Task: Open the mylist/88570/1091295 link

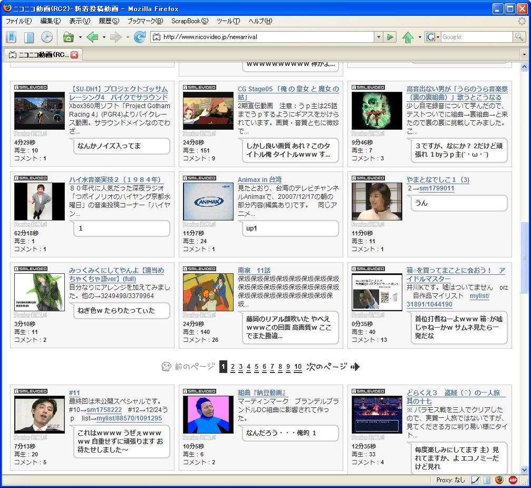Action: point(129,418)
